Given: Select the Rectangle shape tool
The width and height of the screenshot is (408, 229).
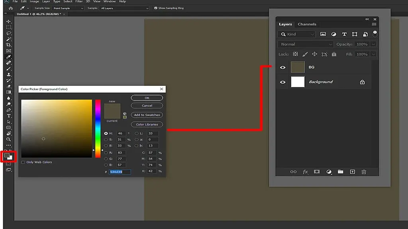Looking at the screenshot, I should pos(9,128).
